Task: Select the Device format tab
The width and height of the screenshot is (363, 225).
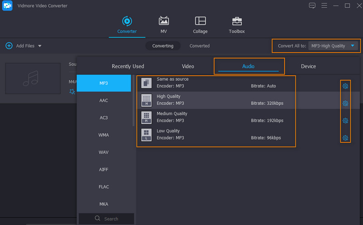Action: point(308,66)
